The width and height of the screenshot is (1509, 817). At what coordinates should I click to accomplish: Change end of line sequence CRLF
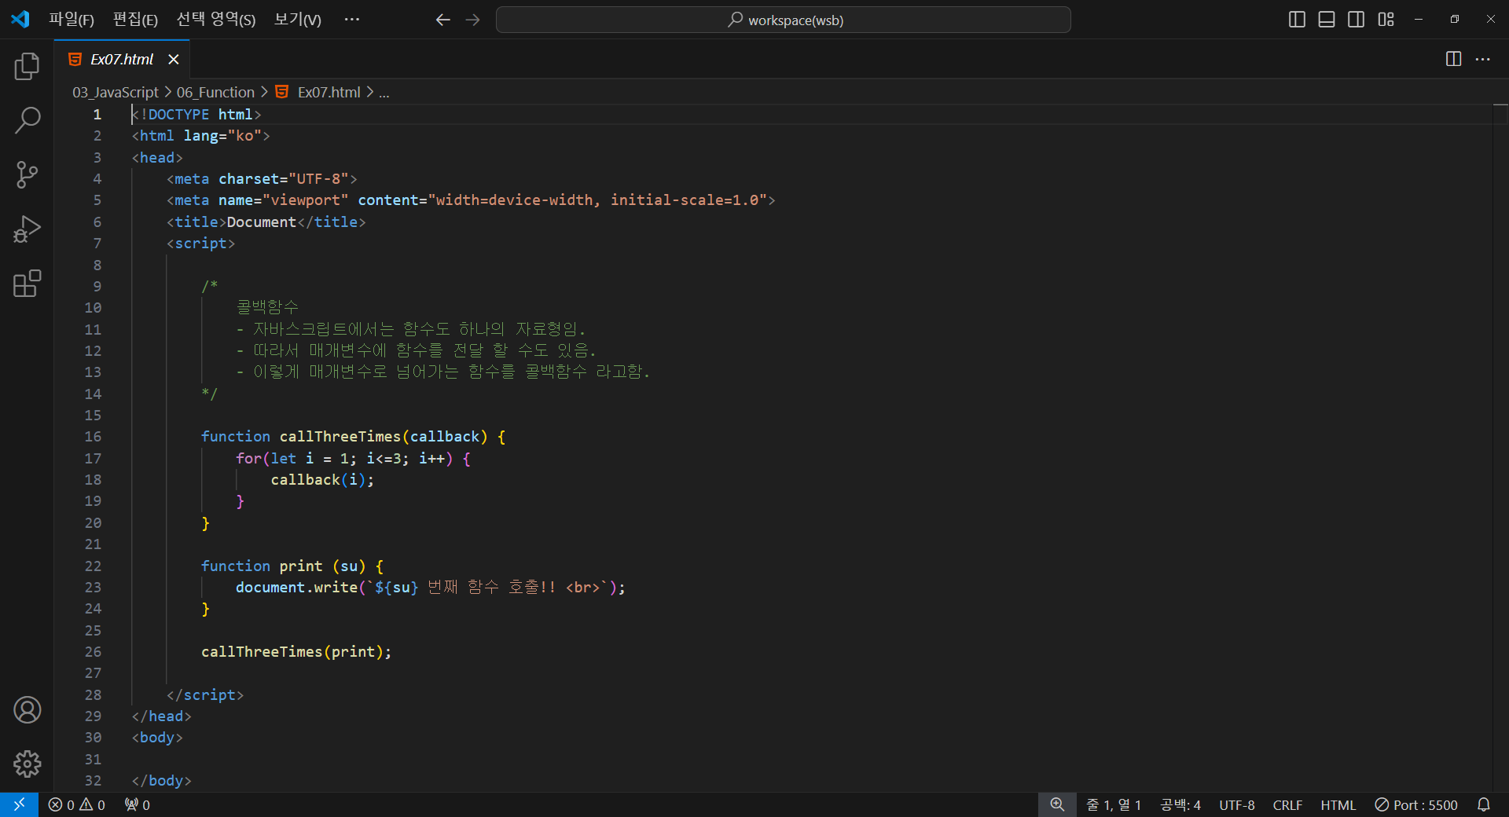(x=1287, y=805)
